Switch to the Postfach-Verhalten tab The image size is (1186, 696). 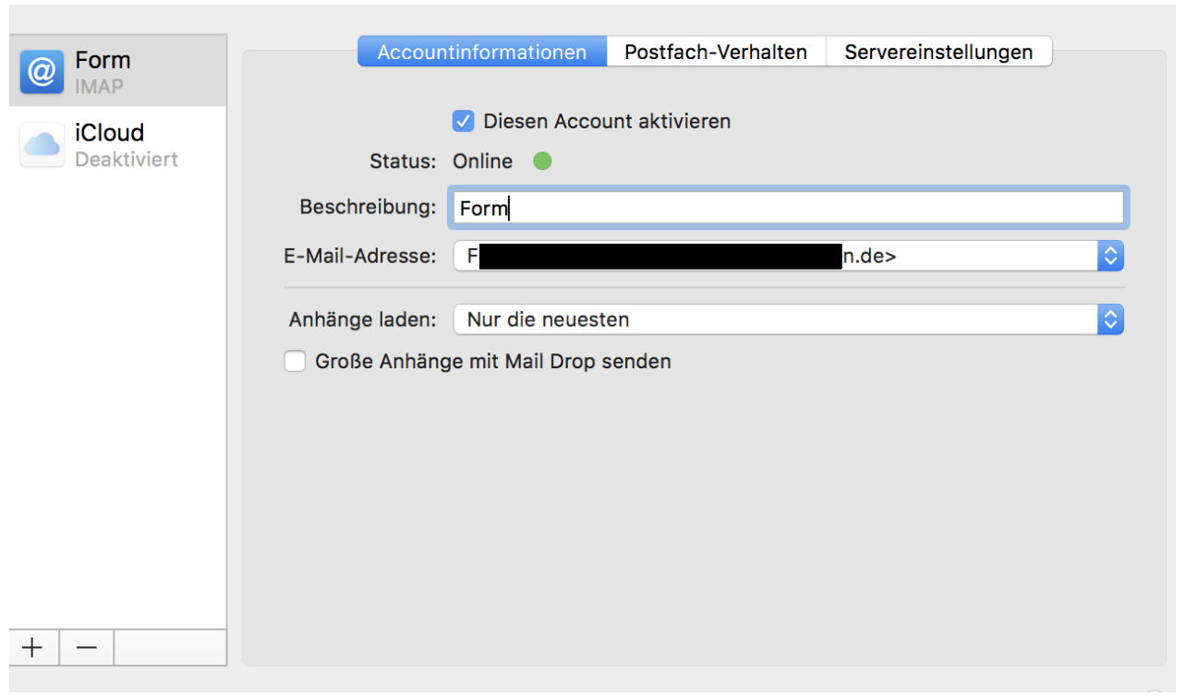click(716, 52)
